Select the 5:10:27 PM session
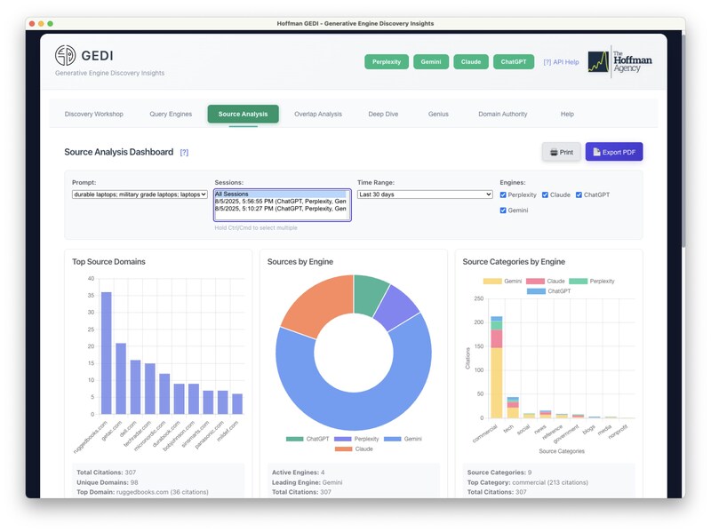Image resolution: width=711 pixels, height=532 pixels. pyautogui.click(x=280, y=209)
